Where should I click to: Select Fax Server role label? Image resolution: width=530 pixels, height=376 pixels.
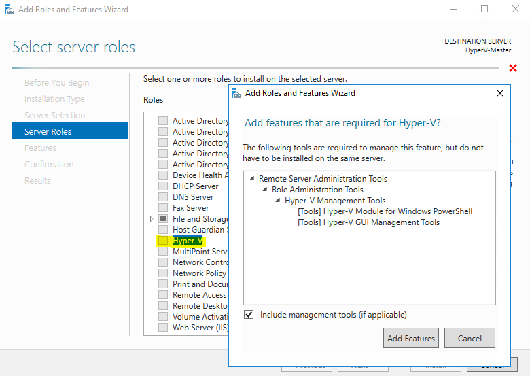click(191, 207)
